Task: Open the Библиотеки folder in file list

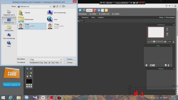Action: [x=26, y=19]
